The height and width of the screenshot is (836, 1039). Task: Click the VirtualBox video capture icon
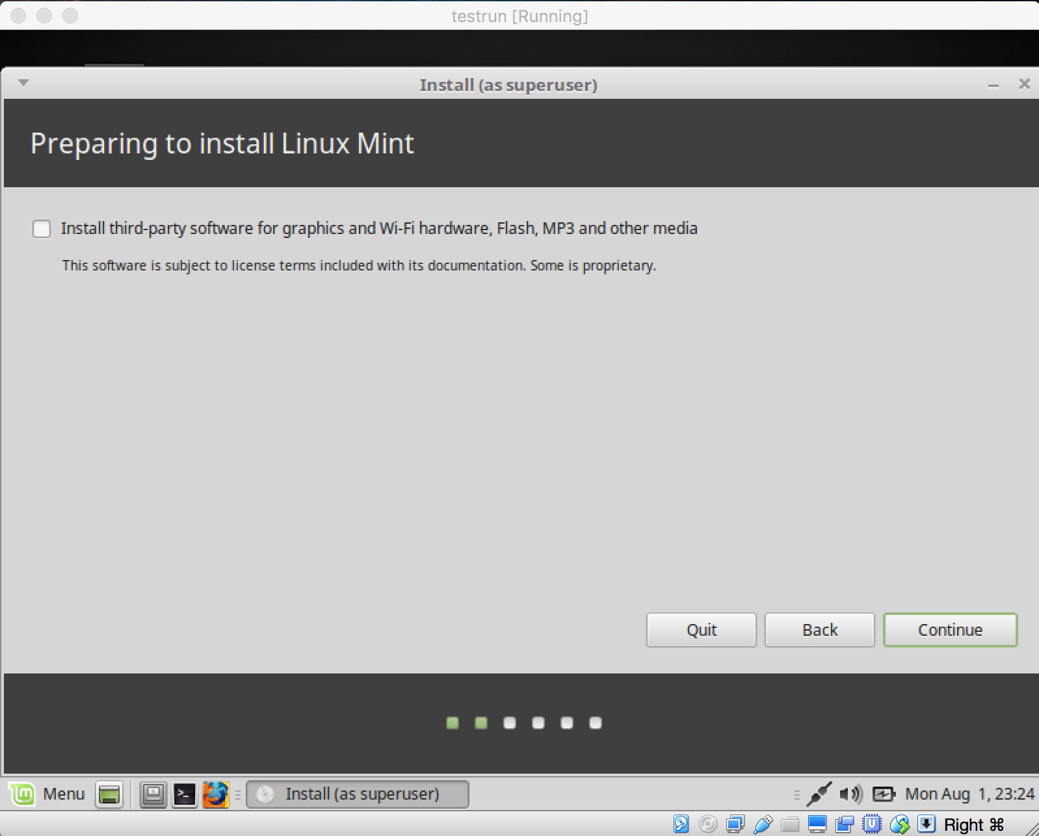[845, 824]
